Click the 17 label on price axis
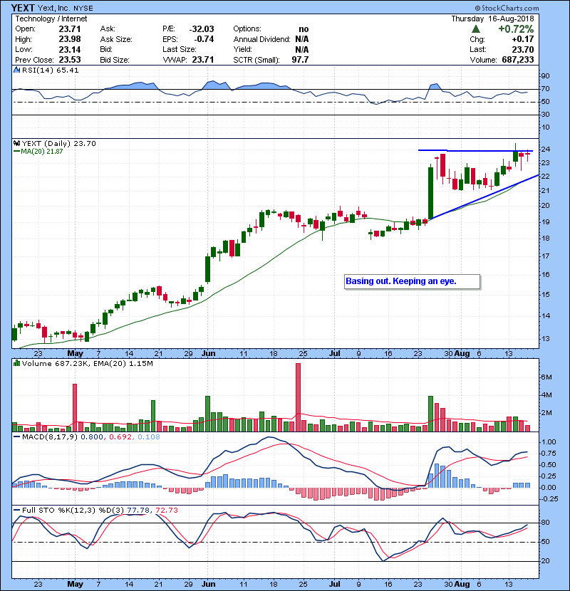The height and width of the screenshot is (591, 570). click(546, 256)
